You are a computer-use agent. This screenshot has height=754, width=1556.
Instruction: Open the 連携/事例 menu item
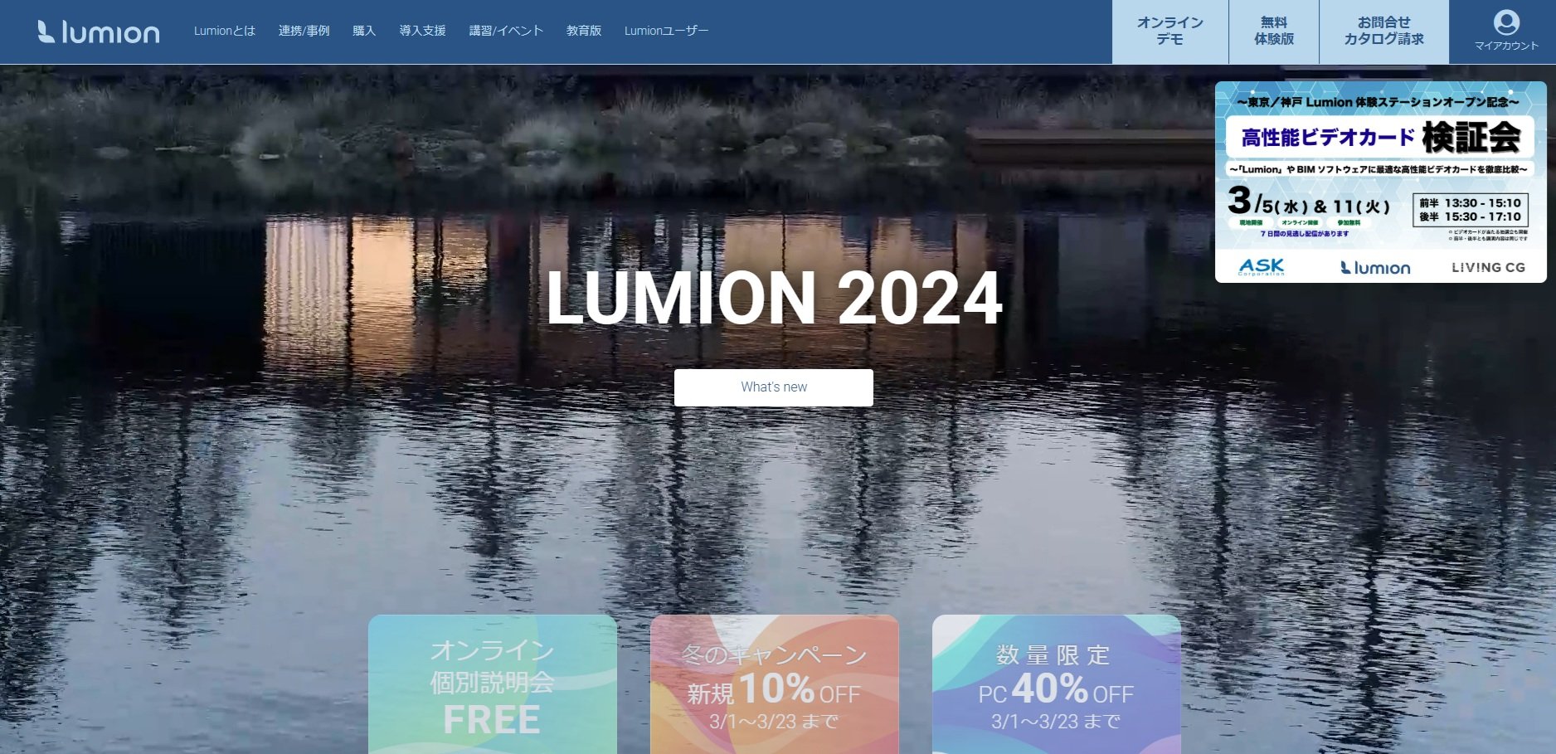click(x=304, y=31)
